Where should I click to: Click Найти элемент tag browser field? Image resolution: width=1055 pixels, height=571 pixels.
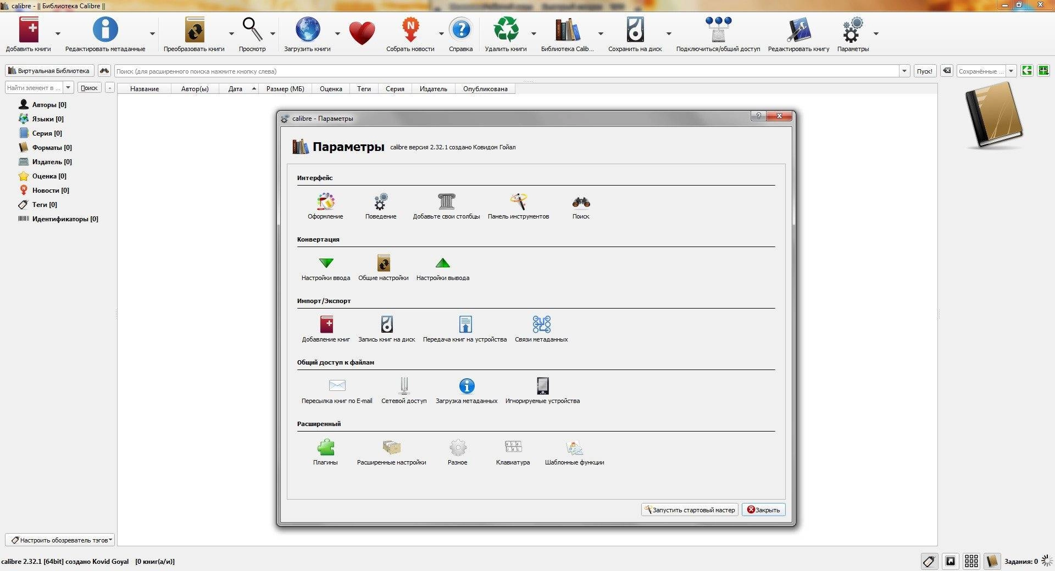pos(34,87)
